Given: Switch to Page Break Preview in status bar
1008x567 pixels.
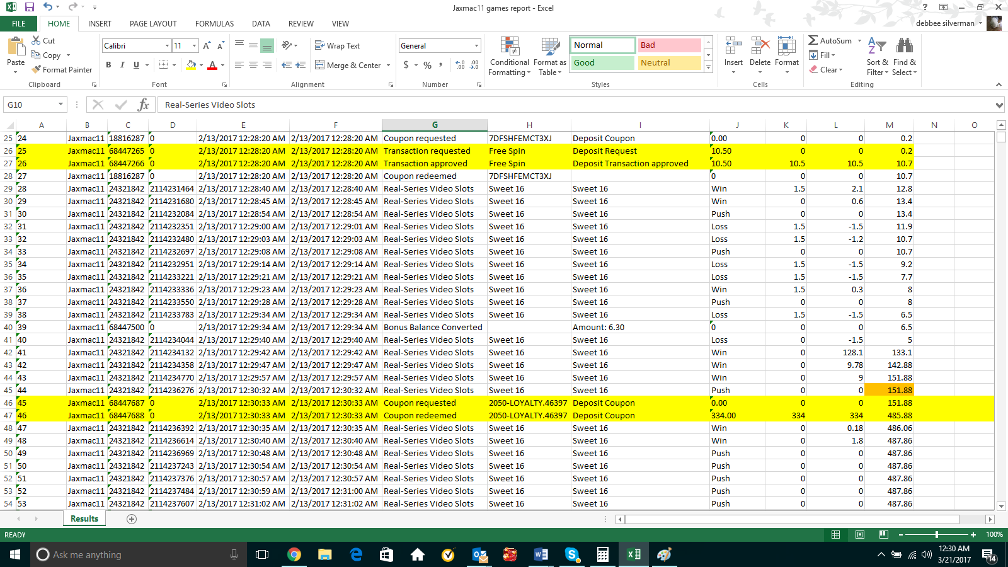Looking at the screenshot, I should [x=884, y=534].
